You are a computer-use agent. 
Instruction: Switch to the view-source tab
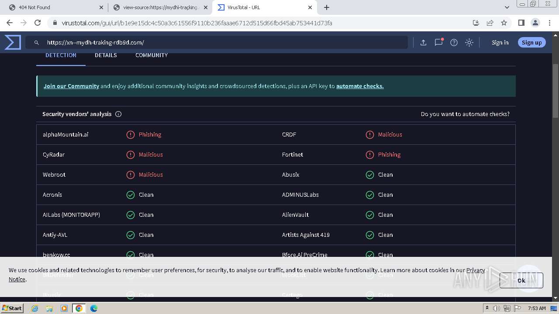pos(160,7)
